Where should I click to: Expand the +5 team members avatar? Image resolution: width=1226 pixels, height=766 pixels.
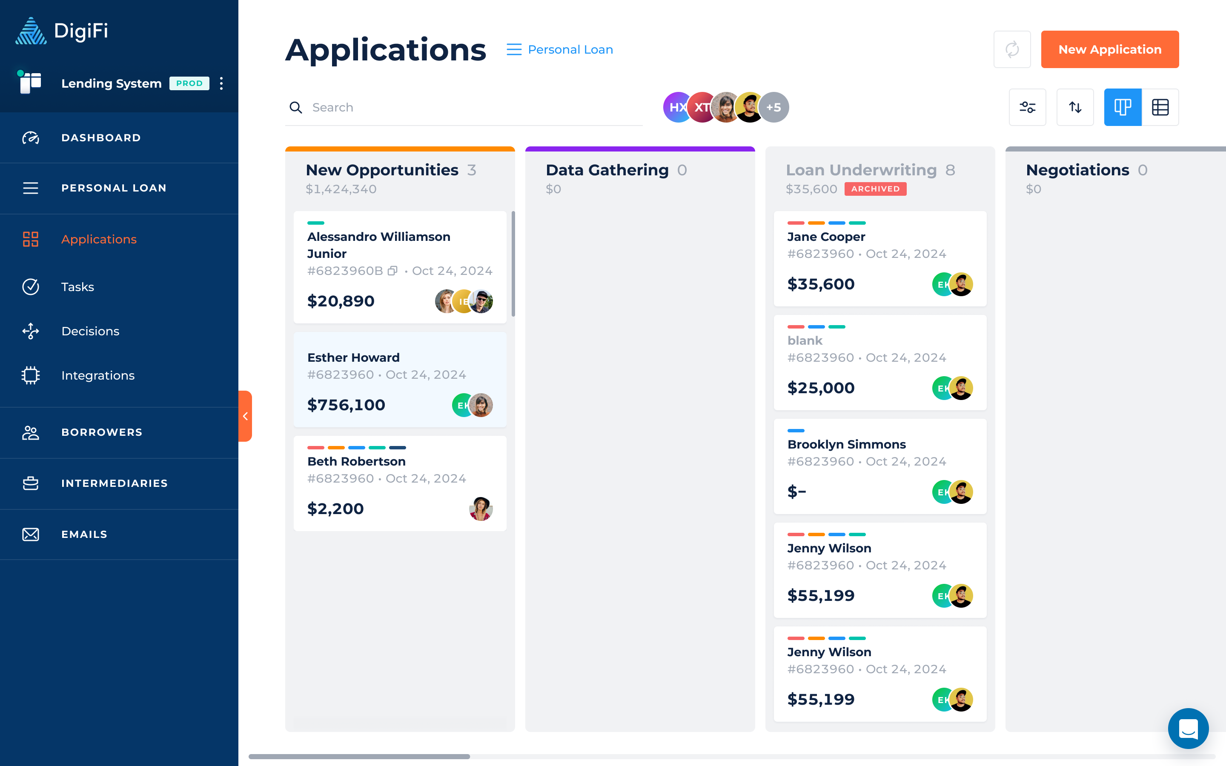pos(773,107)
